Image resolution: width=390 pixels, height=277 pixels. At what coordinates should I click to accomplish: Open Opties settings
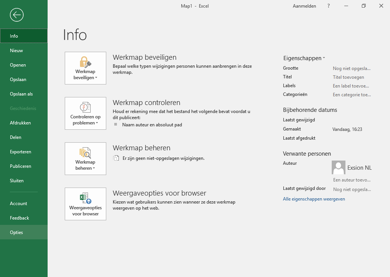pyautogui.click(x=24, y=232)
